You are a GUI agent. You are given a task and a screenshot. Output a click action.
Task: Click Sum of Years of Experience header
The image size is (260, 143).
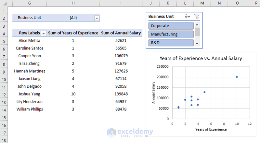coord(73,33)
